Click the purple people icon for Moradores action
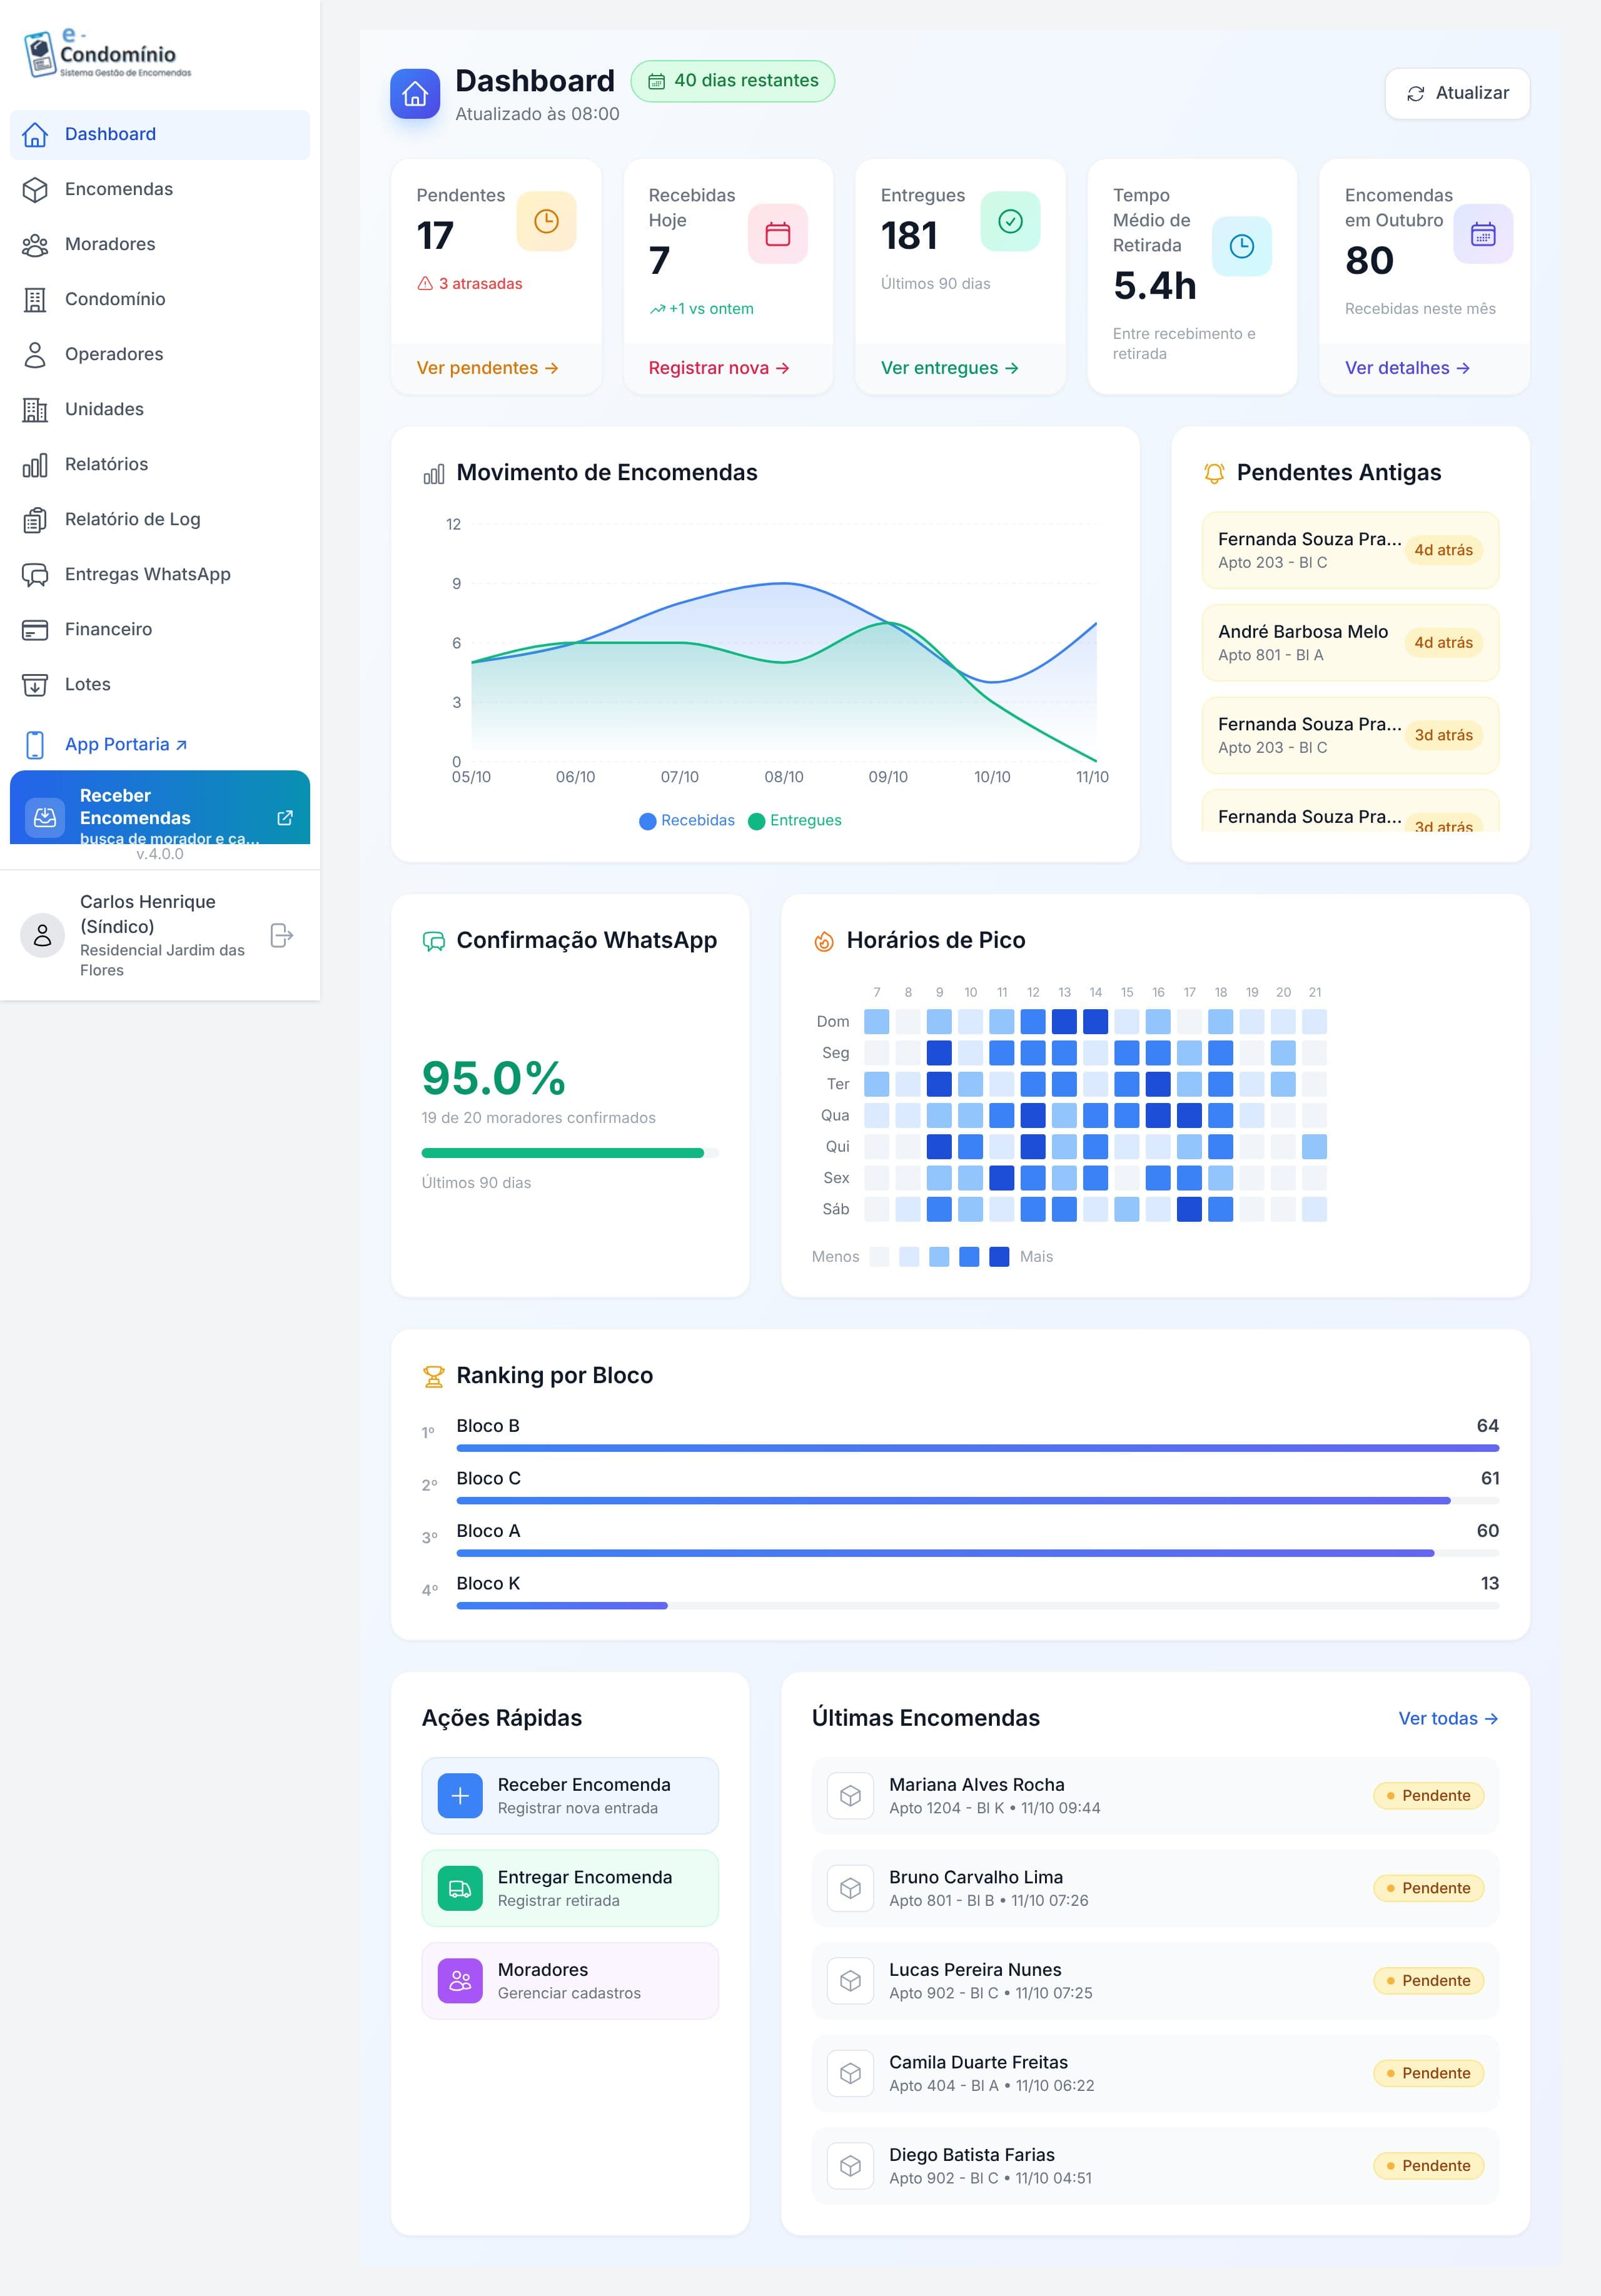The height and width of the screenshot is (2296, 1601). pos(460,1980)
